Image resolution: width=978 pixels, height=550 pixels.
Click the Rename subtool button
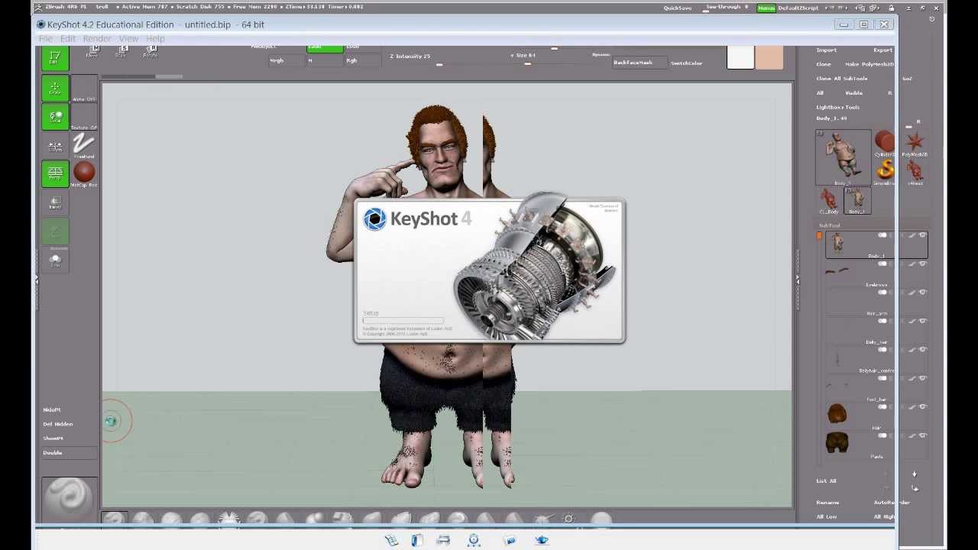click(x=827, y=503)
